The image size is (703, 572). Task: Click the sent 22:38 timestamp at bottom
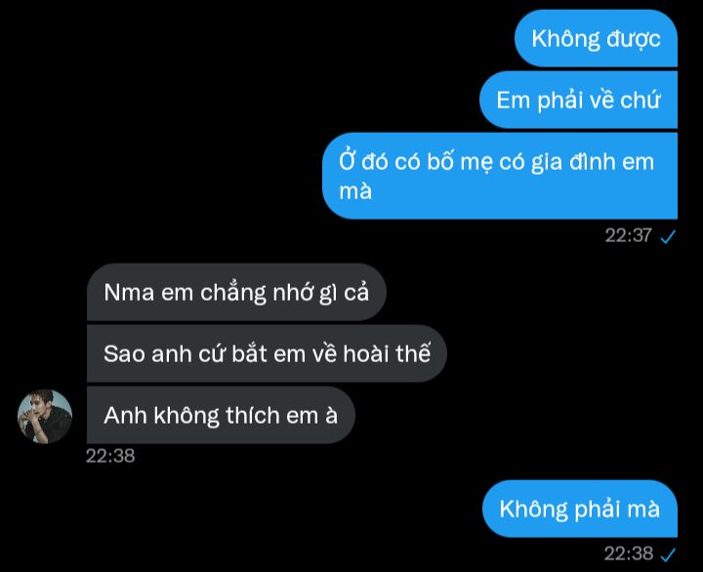628,553
